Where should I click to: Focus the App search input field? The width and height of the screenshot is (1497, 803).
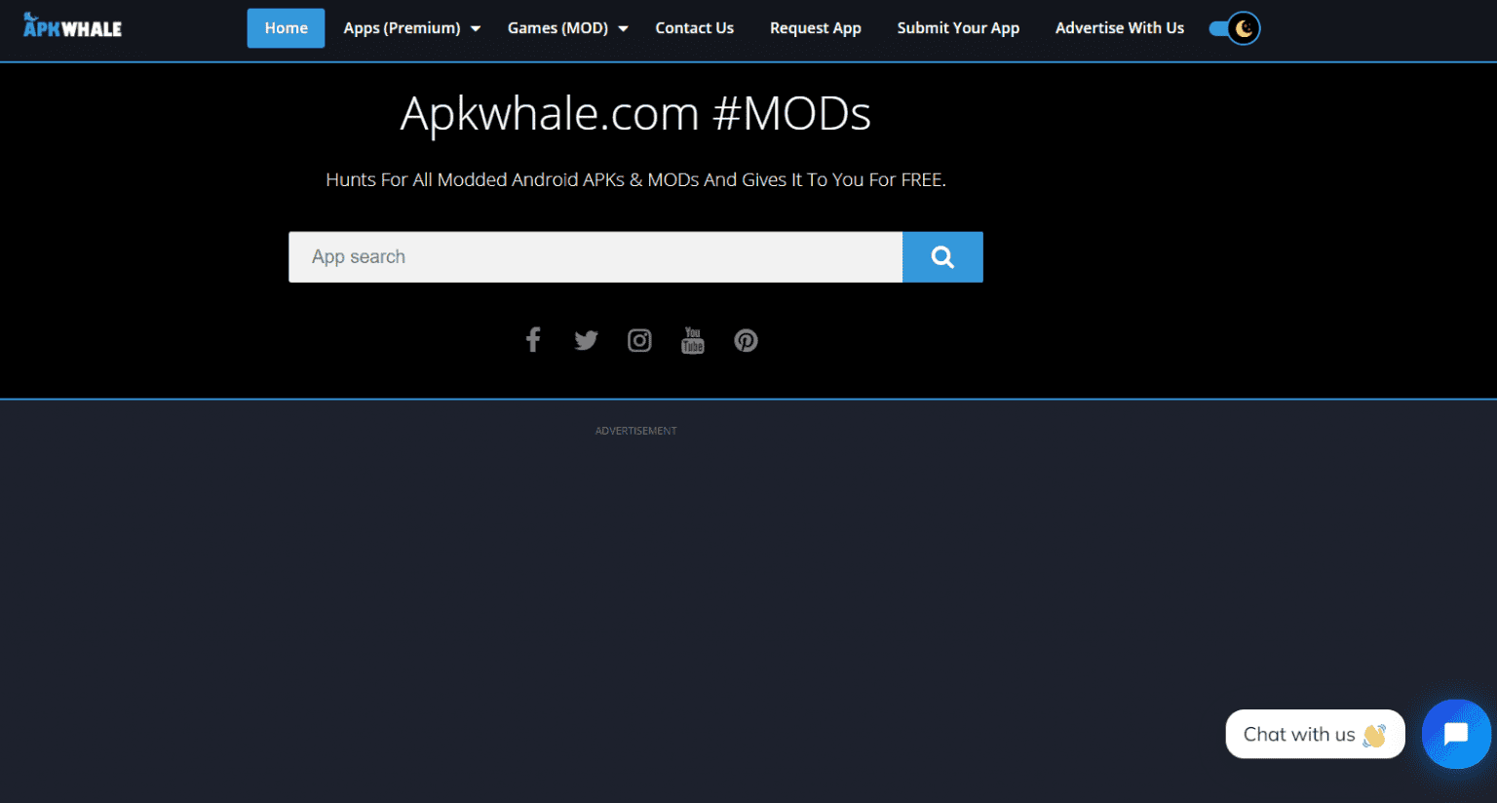tap(595, 257)
